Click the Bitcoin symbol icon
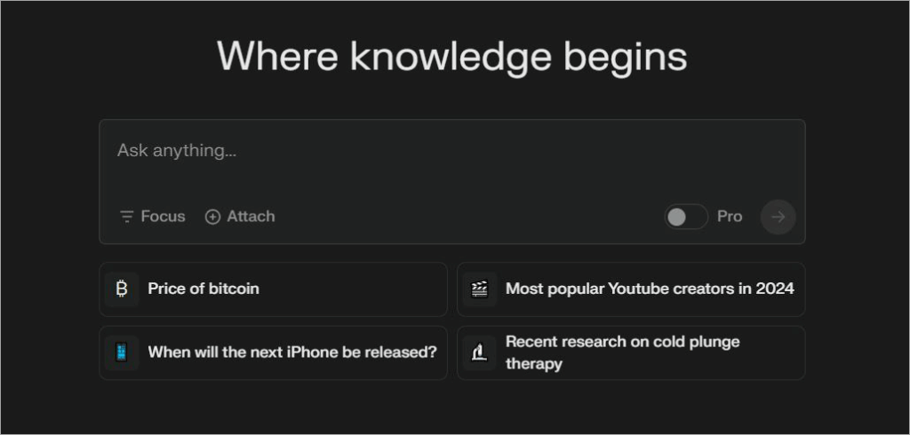910x435 pixels. click(x=122, y=289)
